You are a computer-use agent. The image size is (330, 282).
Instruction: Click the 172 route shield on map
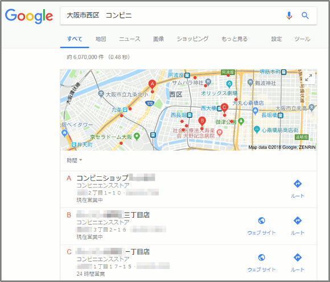[x=150, y=103]
